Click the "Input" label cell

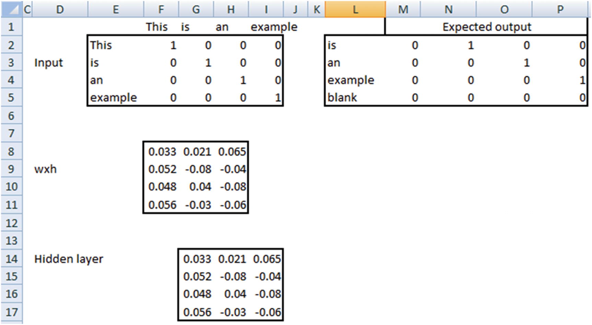[49, 63]
